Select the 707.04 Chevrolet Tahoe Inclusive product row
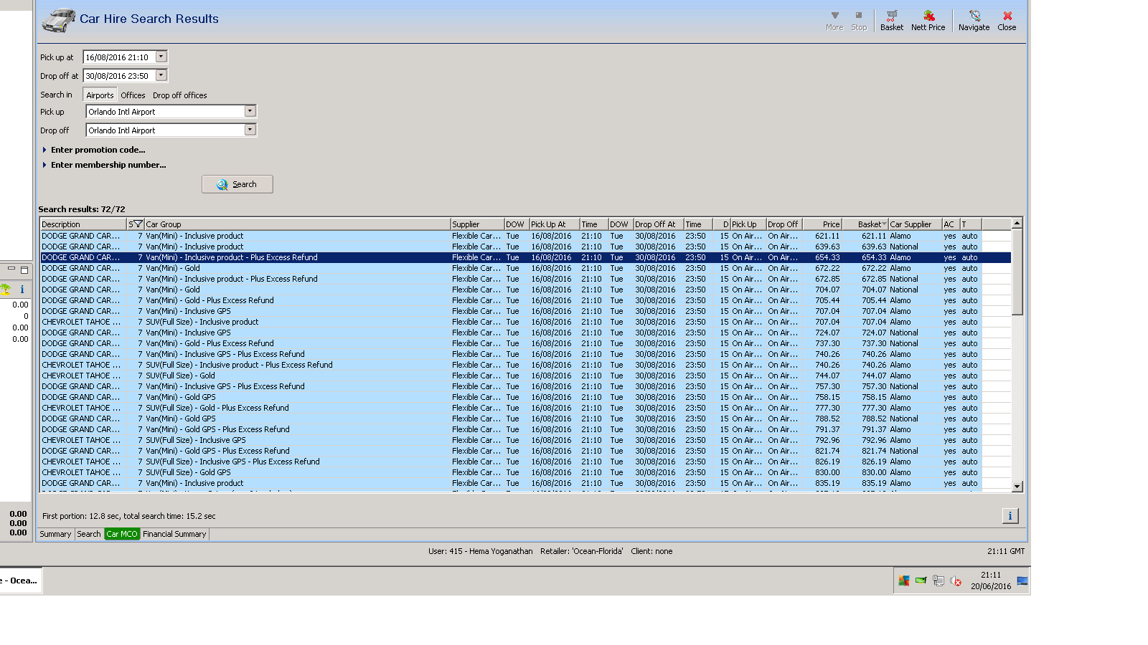Viewport: 1148px width, 645px height. click(525, 322)
